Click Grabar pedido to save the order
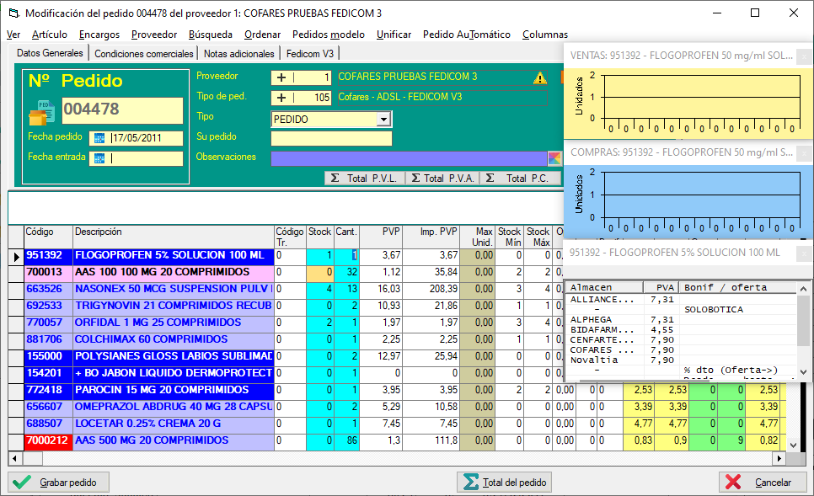The height and width of the screenshot is (496, 814). coord(59,483)
